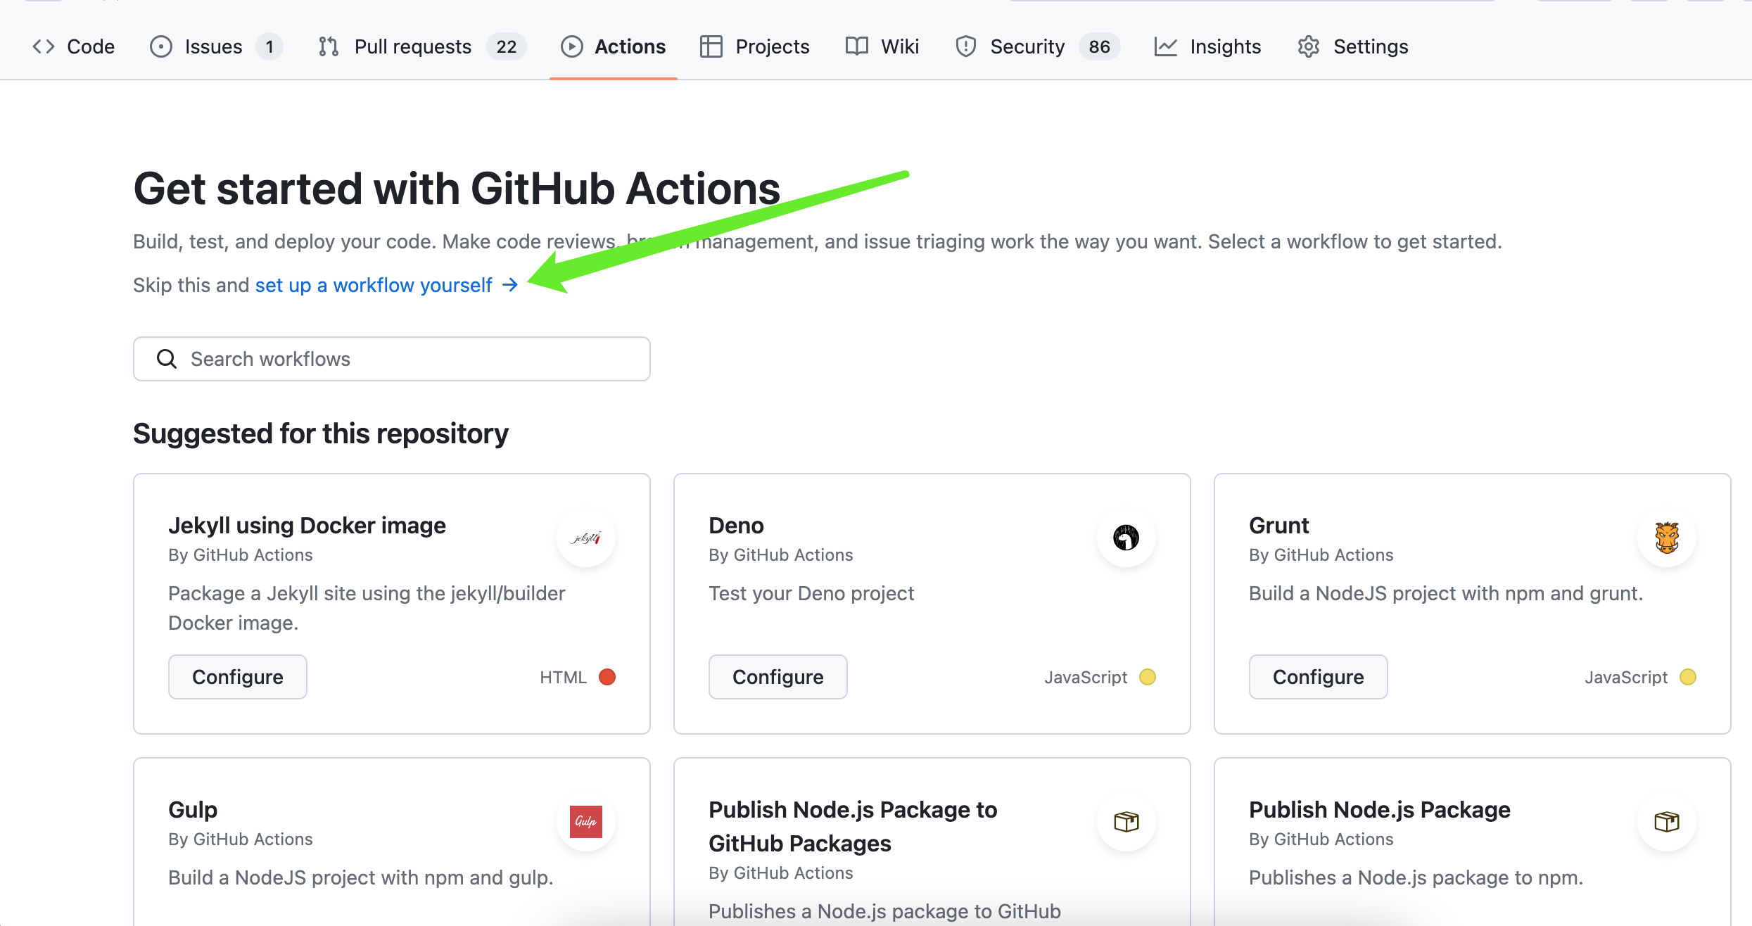
Task: Configure the Grunt workflow
Action: point(1319,677)
